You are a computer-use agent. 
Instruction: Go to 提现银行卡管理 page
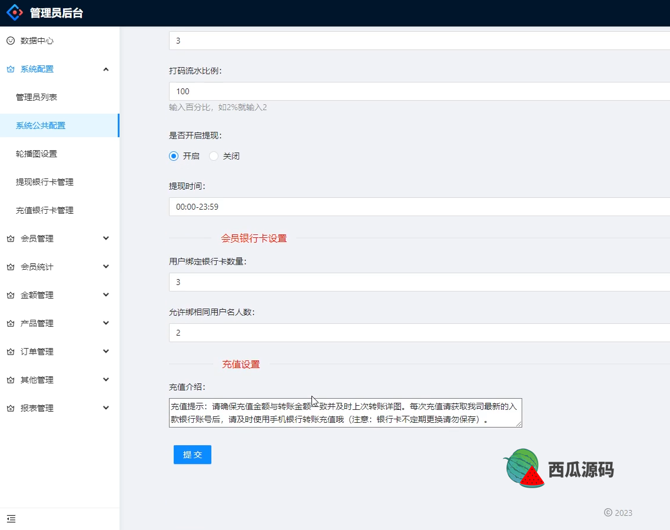(45, 182)
